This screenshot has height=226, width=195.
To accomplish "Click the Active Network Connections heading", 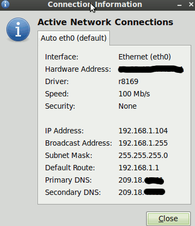I will [x=106, y=22].
